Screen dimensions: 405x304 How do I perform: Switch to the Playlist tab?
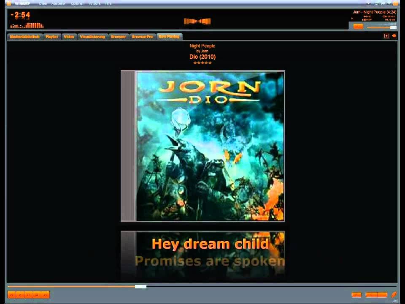tap(51, 37)
